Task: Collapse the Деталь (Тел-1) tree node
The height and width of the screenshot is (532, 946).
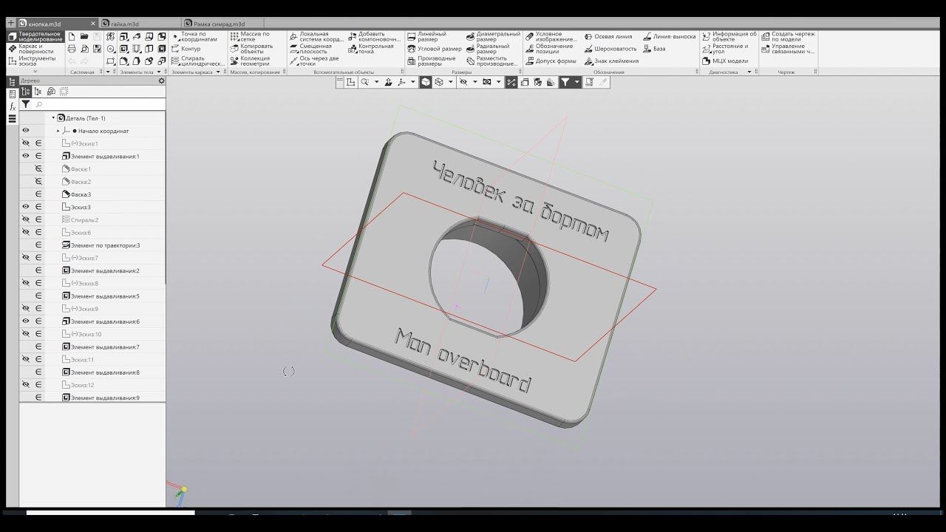Action: point(53,118)
